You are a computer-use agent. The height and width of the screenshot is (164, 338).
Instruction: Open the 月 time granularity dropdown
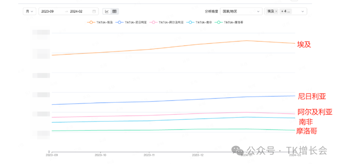coord(29,12)
